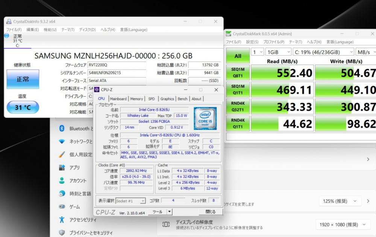This screenshot has height=237, width=376.
Task: Switch to the Mainboard tab in CPU-Z
Action: pos(118,99)
